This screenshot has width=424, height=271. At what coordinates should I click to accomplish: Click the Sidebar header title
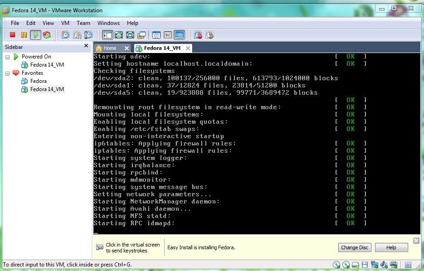pyautogui.click(x=14, y=47)
